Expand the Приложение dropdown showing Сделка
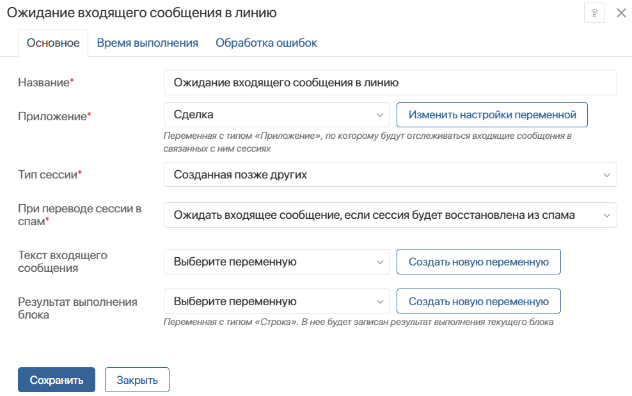 [277, 115]
